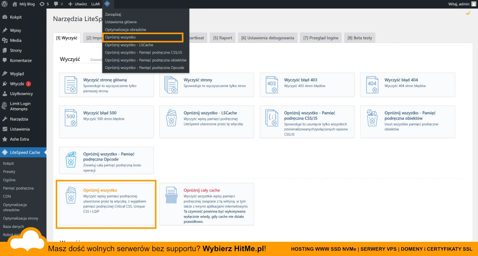478x256 pixels.
Task: Click the Użytkownicy user icon in sidebar
Action: point(5,94)
